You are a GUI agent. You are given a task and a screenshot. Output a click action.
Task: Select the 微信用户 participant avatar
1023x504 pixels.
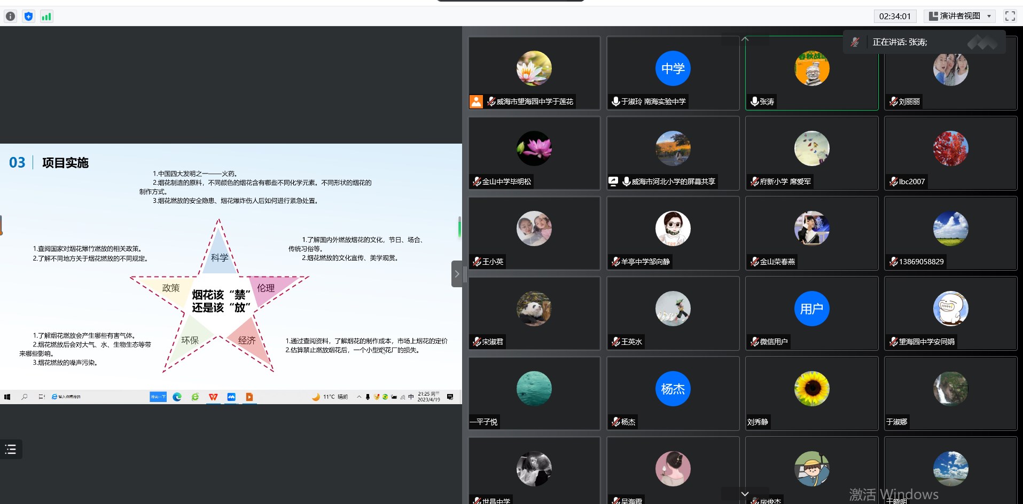pos(811,309)
